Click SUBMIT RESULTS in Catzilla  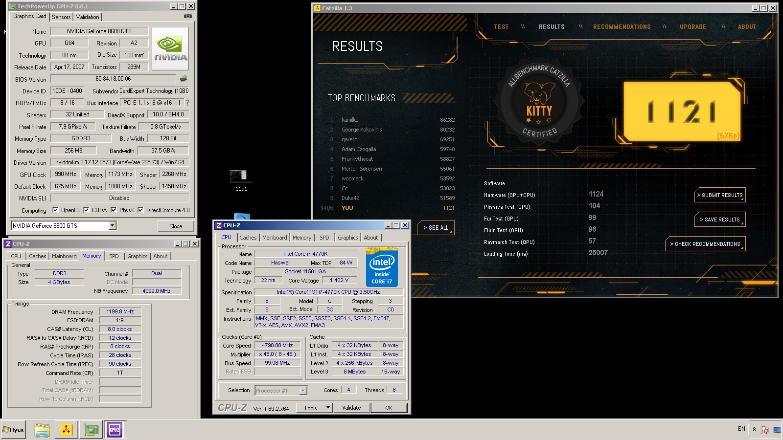[x=720, y=195]
